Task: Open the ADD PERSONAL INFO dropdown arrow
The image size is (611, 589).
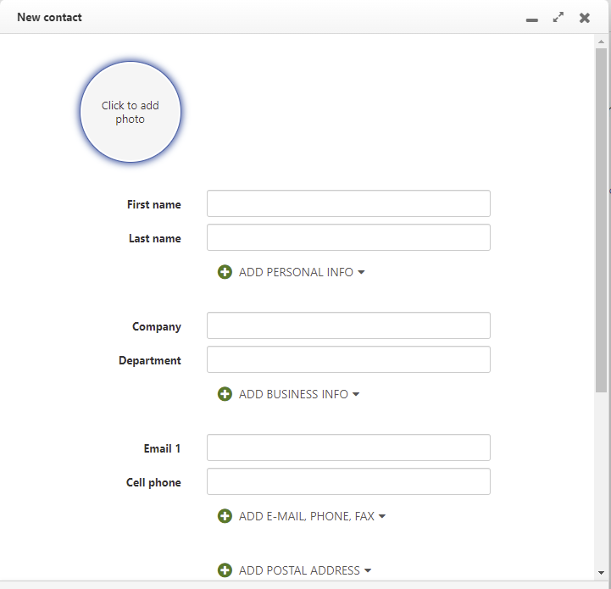Action: click(x=362, y=273)
